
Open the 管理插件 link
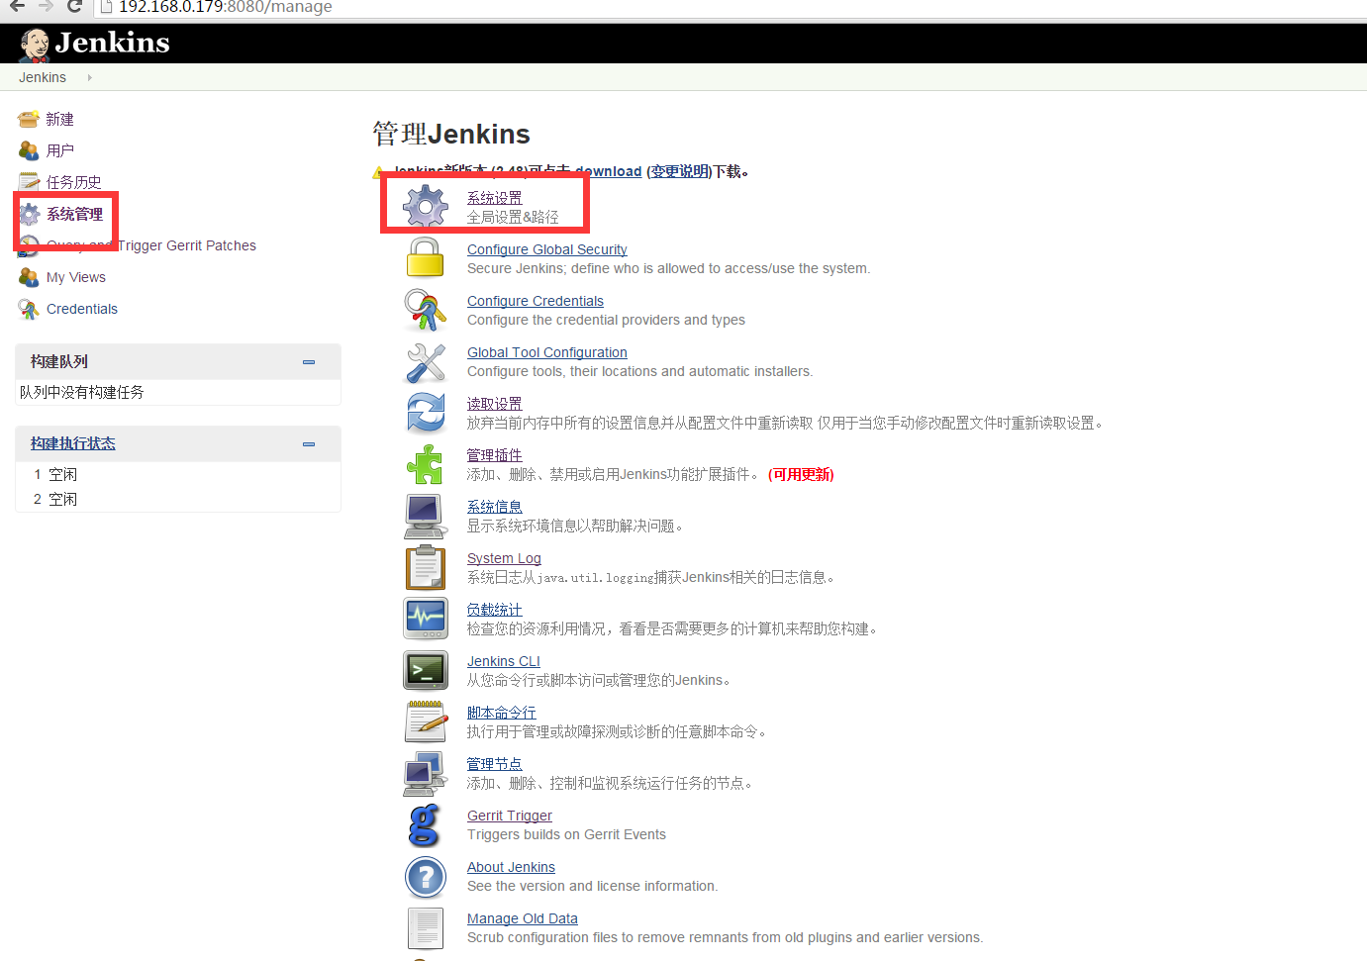494,456
